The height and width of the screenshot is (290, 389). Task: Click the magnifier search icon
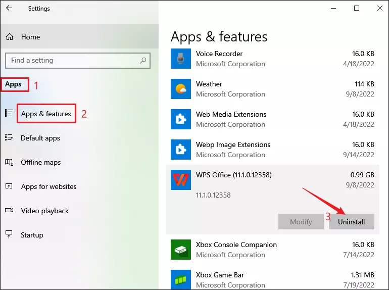click(143, 60)
